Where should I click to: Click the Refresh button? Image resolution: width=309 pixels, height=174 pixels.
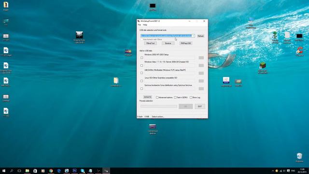pos(201,36)
